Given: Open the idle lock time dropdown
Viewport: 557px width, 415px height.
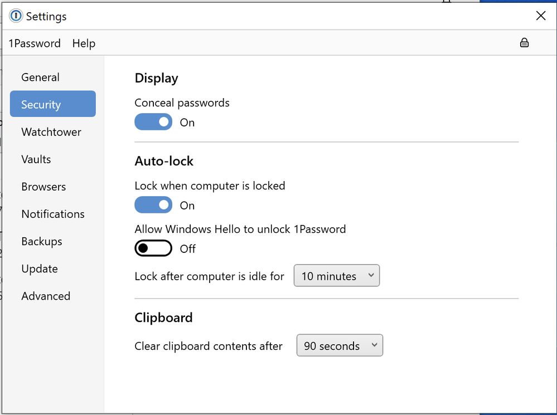Looking at the screenshot, I should (336, 276).
